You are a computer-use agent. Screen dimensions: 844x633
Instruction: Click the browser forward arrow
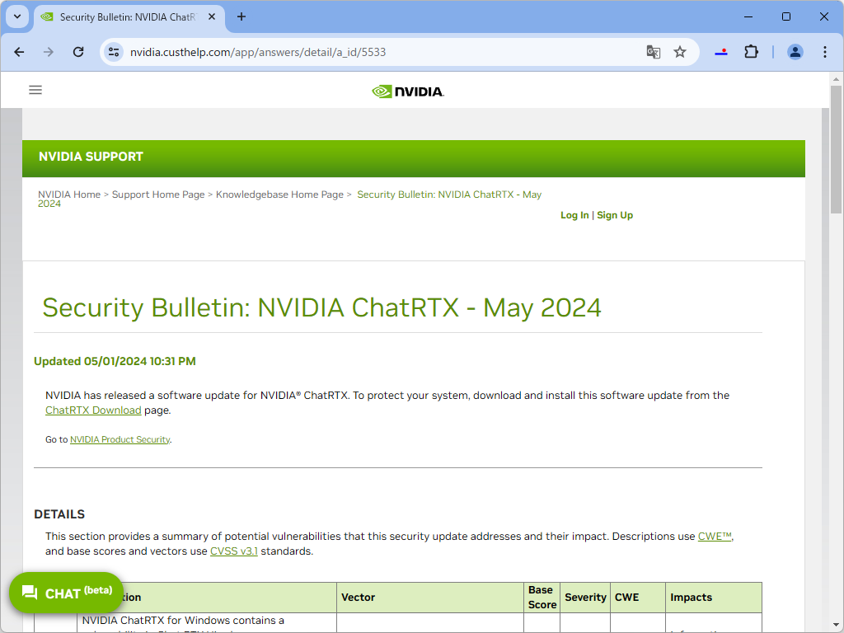[x=49, y=52]
